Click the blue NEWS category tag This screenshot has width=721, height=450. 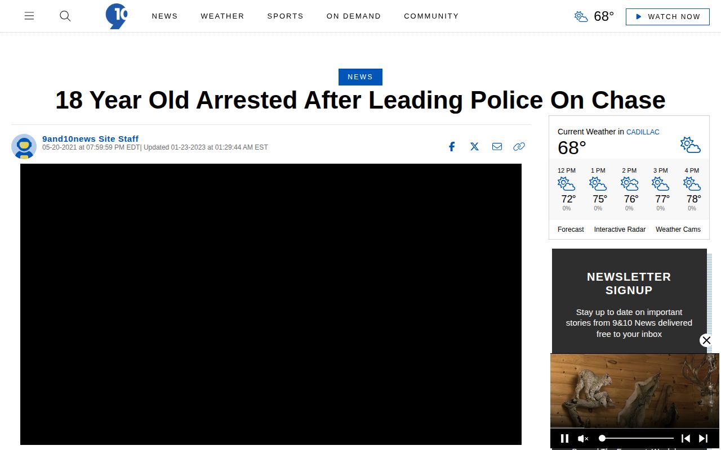[360, 77]
